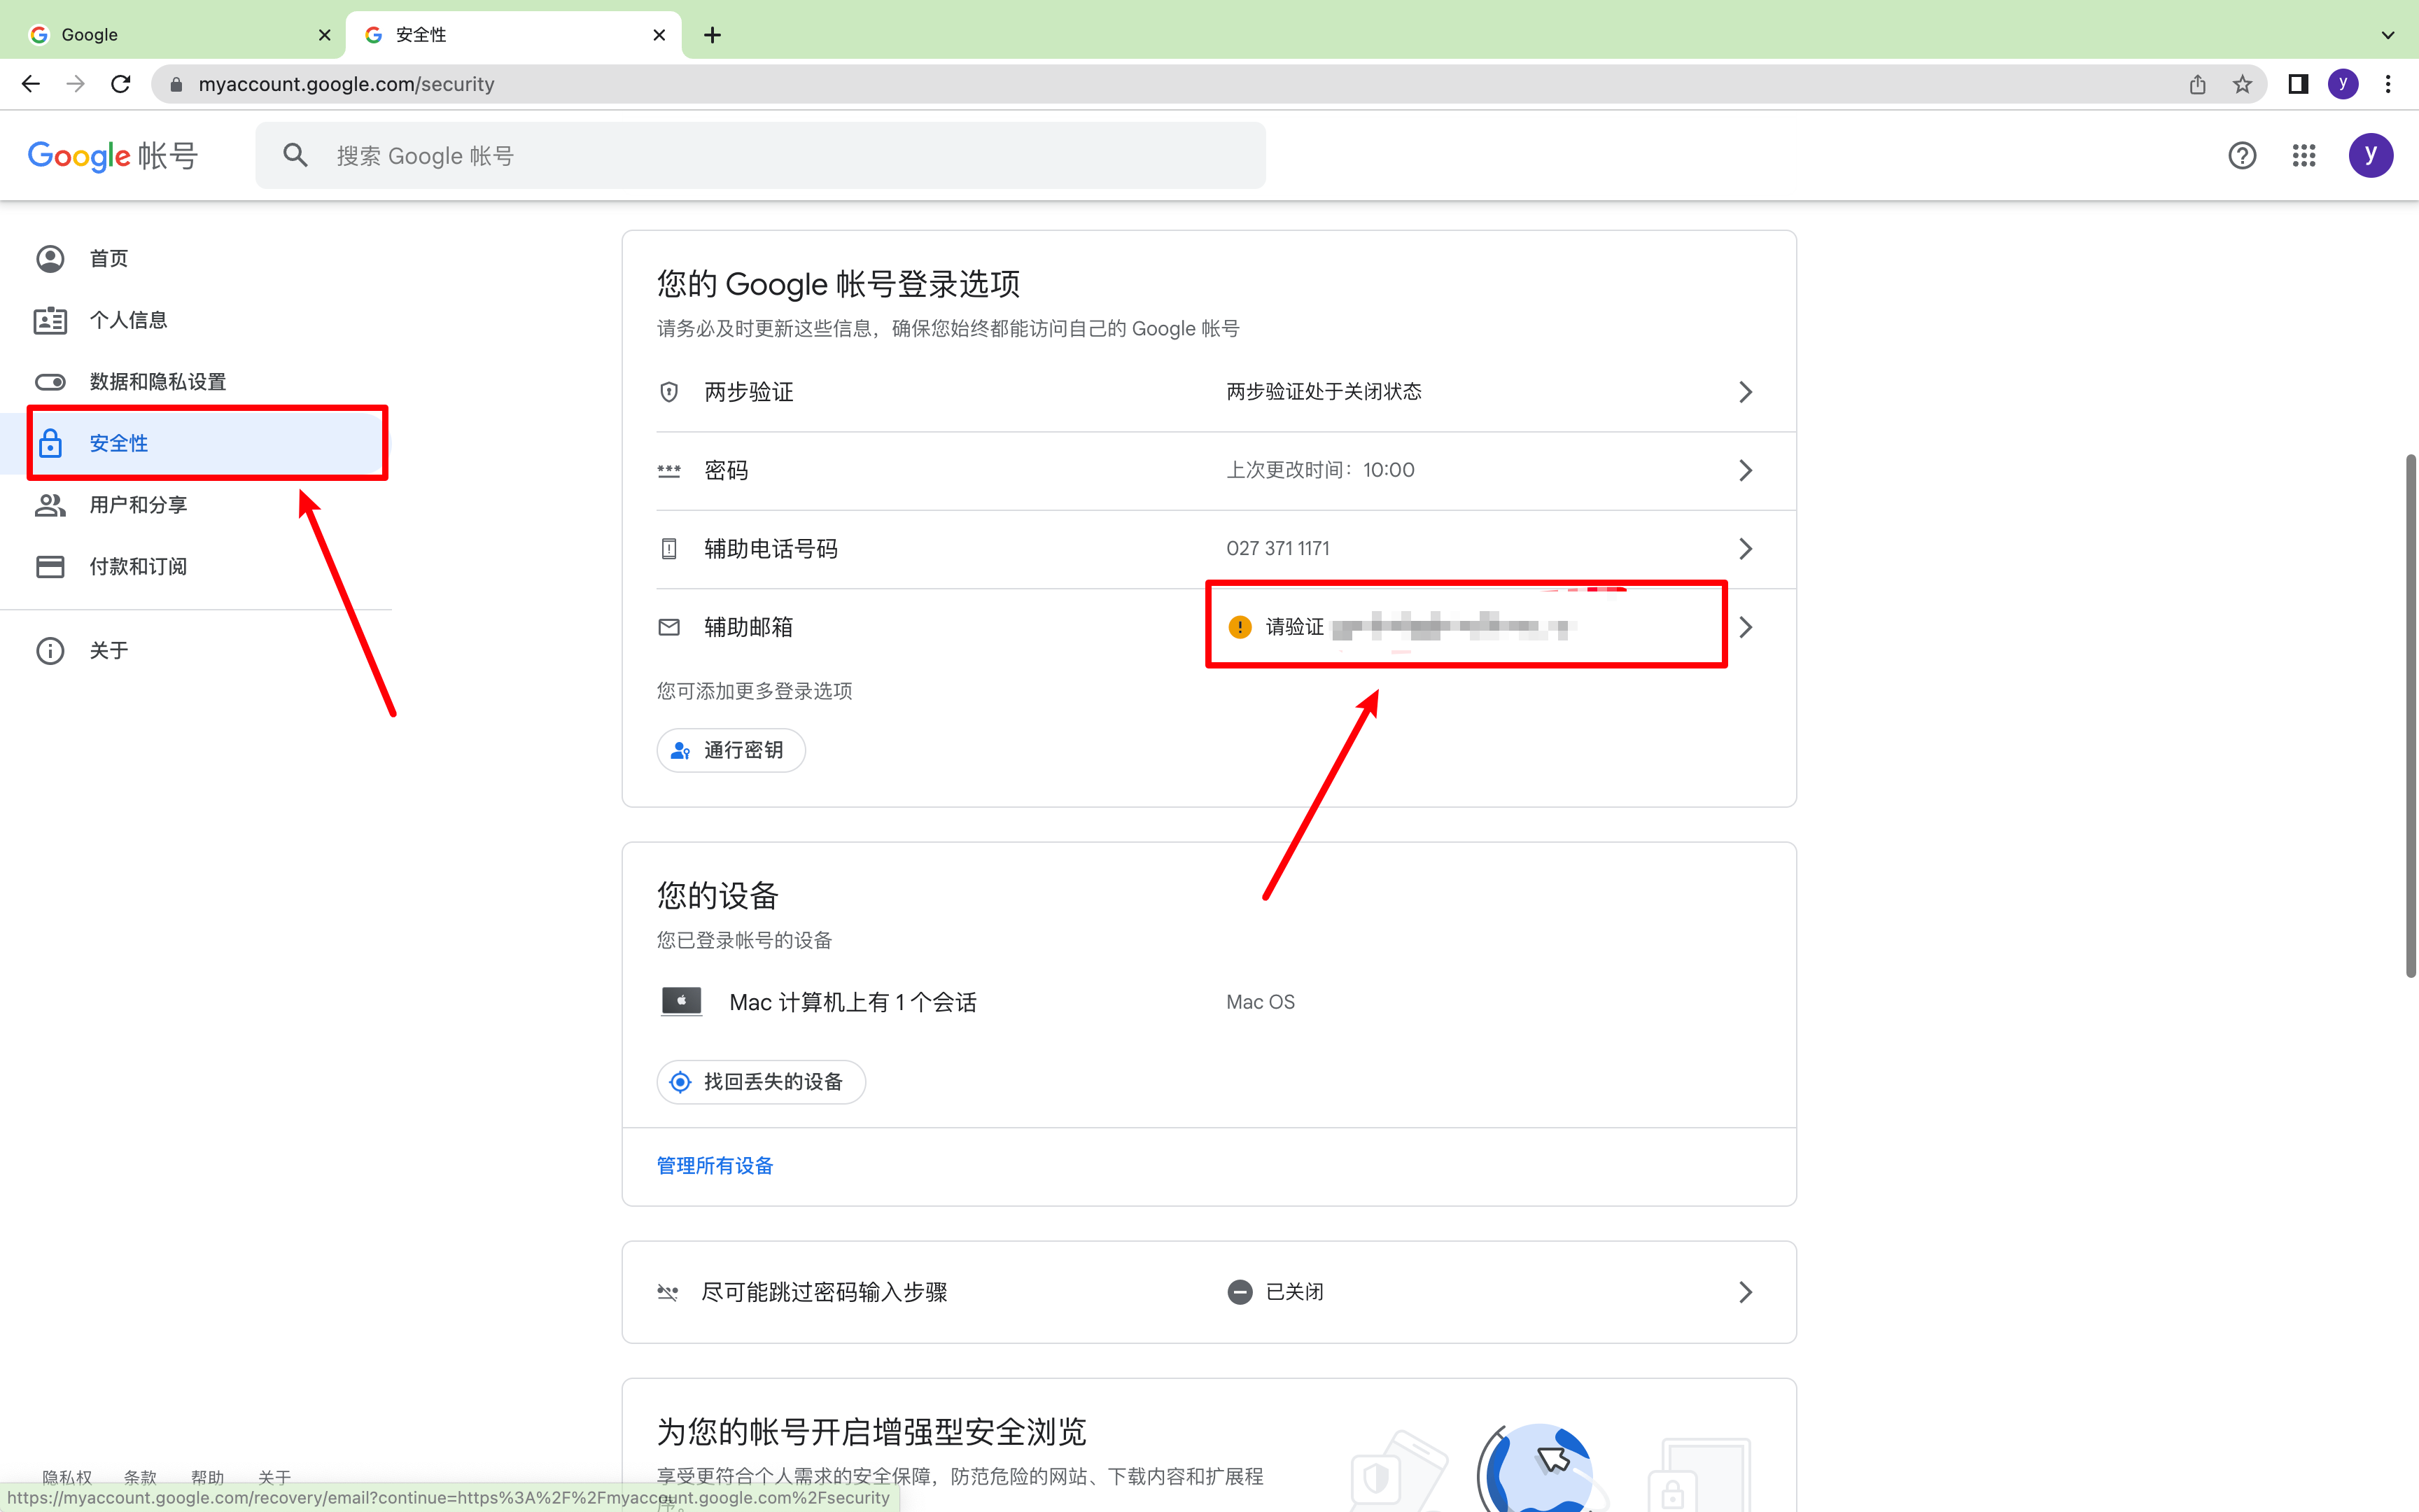The height and width of the screenshot is (1512, 2419).
Task: Expand the 辅助邮箱 row chevron
Action: pos(1745,627)
